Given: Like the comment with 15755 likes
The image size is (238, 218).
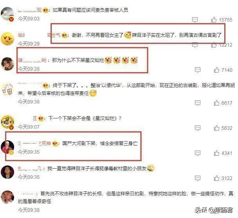Looking at the screenshot, I should (x=214, y=20).
